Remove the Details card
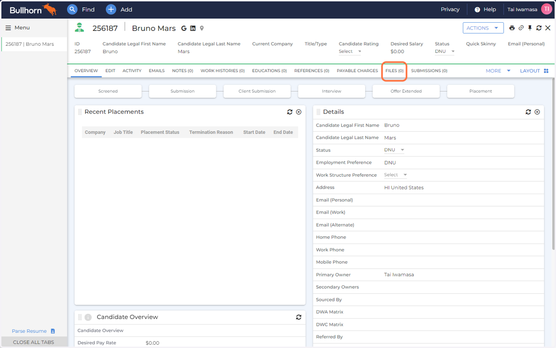The image size is (556, 348). pyautogui.click(x=537, y=112)
